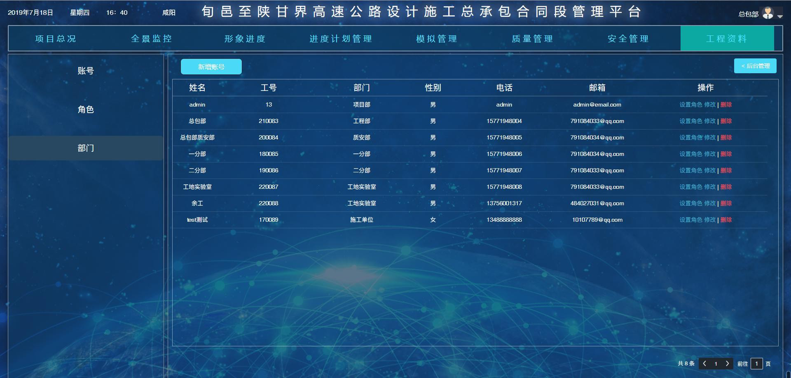Click the 新增账号 button
Screen dimensions: 791x378
[x=211, y=66]
